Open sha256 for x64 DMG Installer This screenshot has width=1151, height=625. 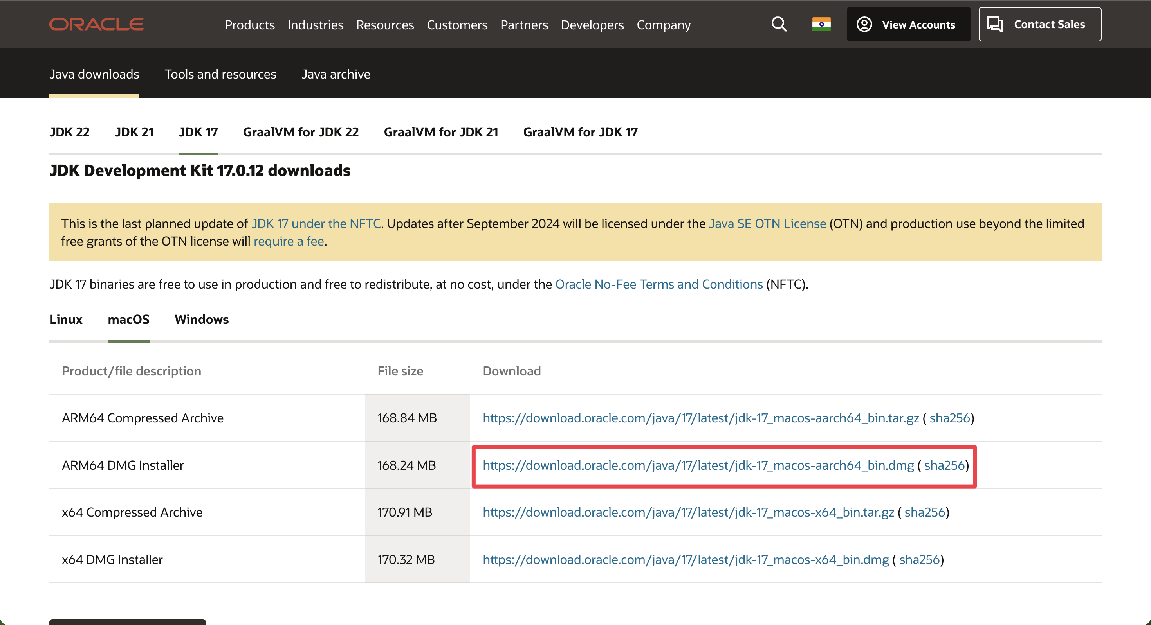click(x=920, y=560)
